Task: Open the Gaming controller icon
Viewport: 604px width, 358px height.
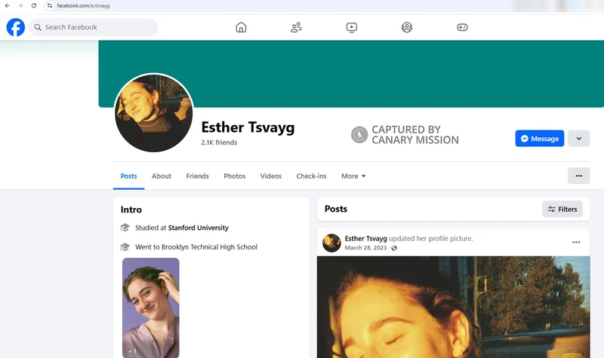Action: [462, 27]
